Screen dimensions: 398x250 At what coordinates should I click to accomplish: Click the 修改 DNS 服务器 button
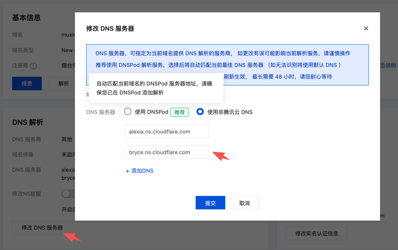[42, 228]
